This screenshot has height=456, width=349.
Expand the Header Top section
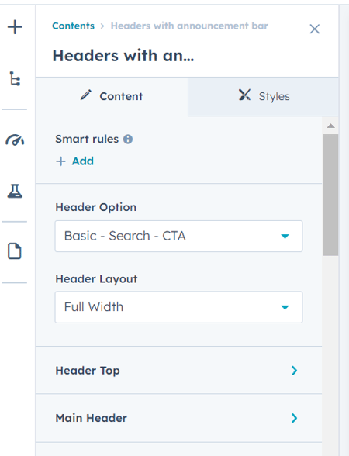[x=178, y=370]
